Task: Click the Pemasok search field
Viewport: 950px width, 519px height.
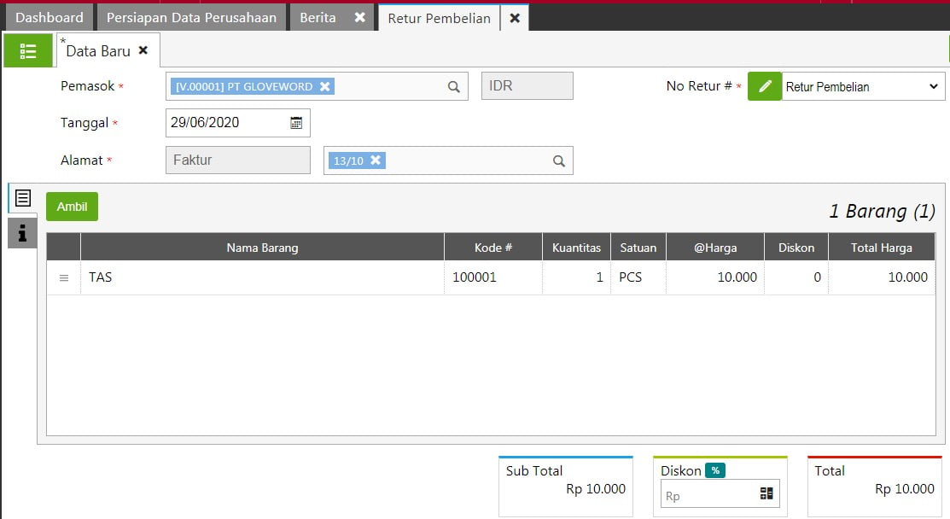Action: tap(317, 86)
